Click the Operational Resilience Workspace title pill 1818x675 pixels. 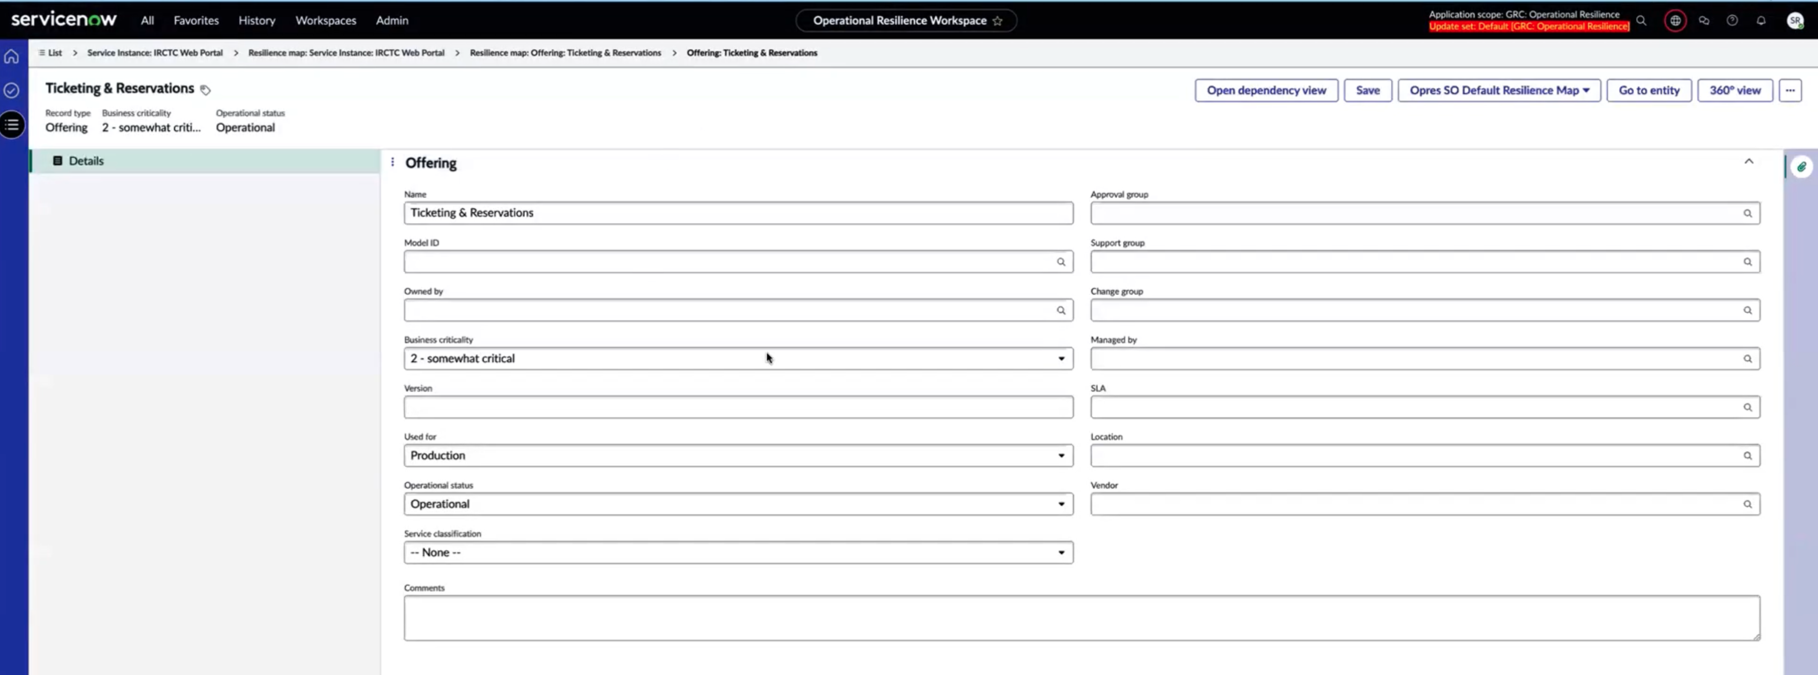[906, 20]
